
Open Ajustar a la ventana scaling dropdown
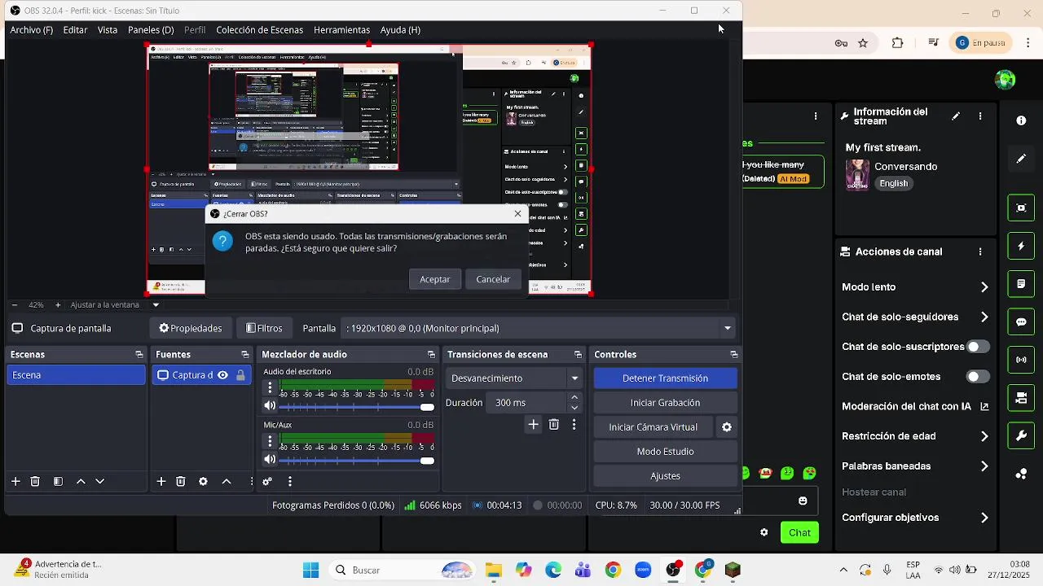(115, 305)
